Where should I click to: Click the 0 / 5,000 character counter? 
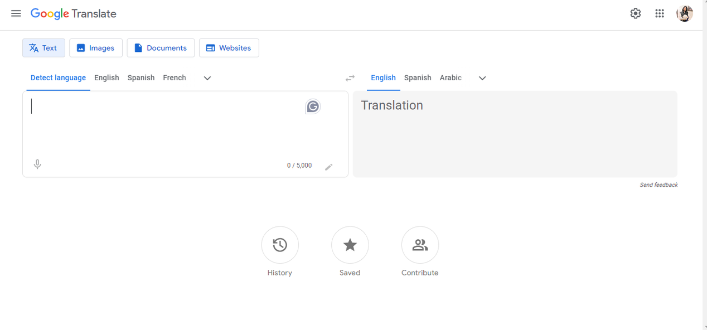tap(299, 166)
